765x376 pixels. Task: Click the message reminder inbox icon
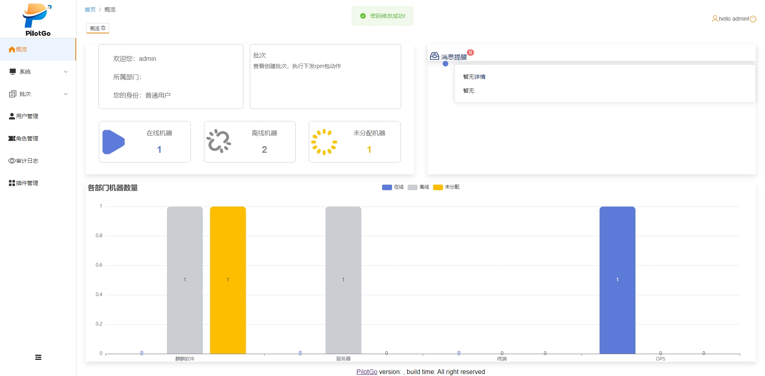click(434, 56)
